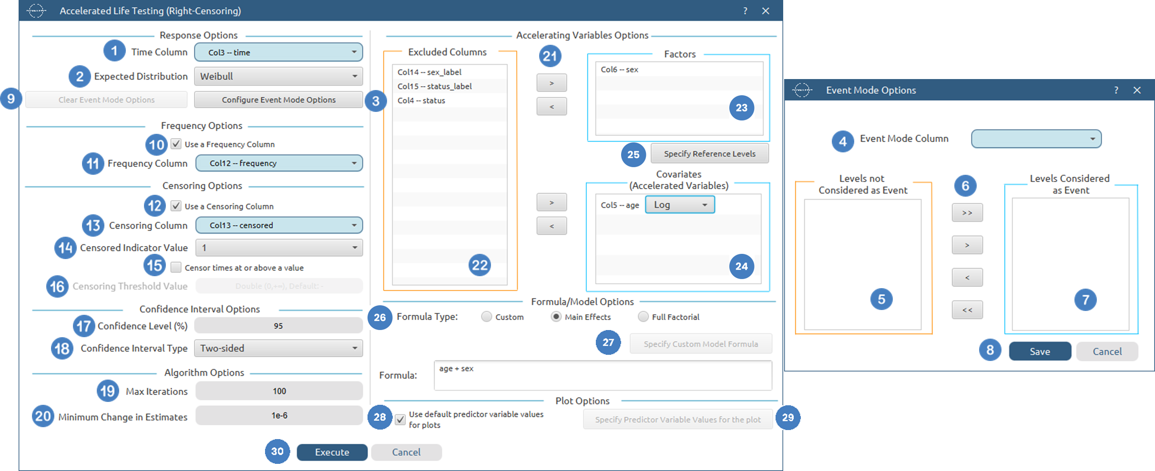Screen dimensions: 1155x471
Task: Open the Time Column dropdown
Action: (278, 52)
